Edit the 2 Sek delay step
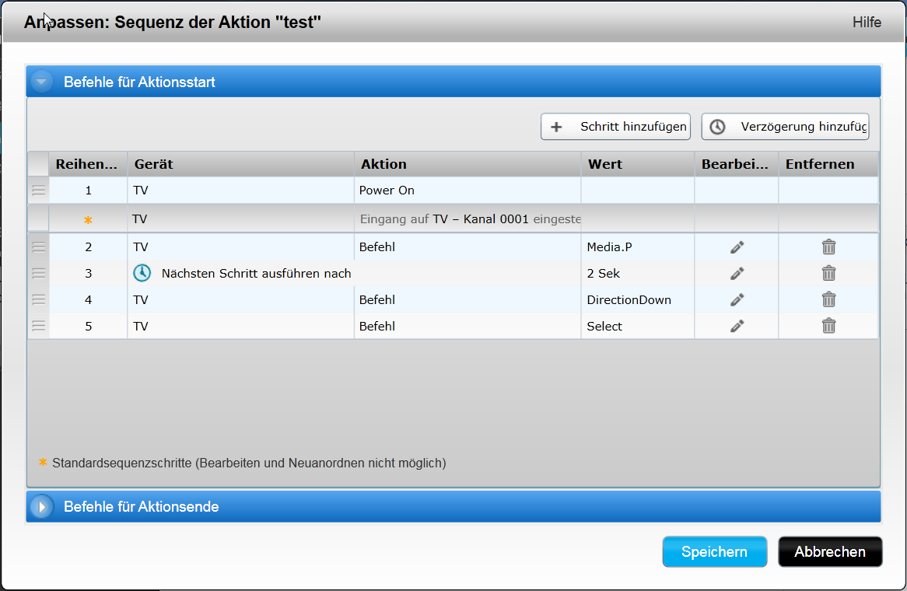The height and width of the screenshot is (591, 907). 737,274
